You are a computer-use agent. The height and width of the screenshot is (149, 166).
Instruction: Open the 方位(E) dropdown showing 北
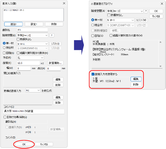(30, 58)
